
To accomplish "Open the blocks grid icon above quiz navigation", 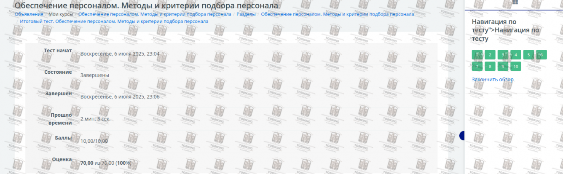I will pyautogui.click(x=514, y=2).
